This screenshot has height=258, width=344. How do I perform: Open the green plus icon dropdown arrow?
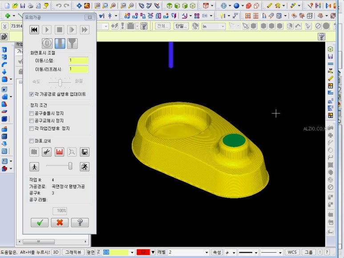tap(14, 16)
